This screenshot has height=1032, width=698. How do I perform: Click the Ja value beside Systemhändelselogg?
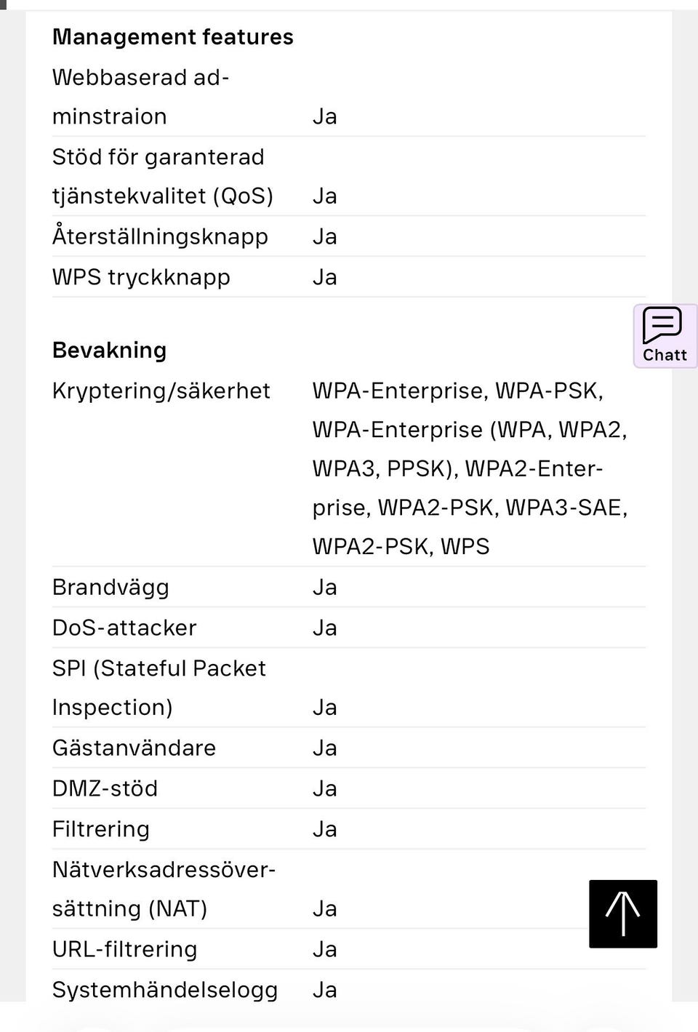pos(325,991)
